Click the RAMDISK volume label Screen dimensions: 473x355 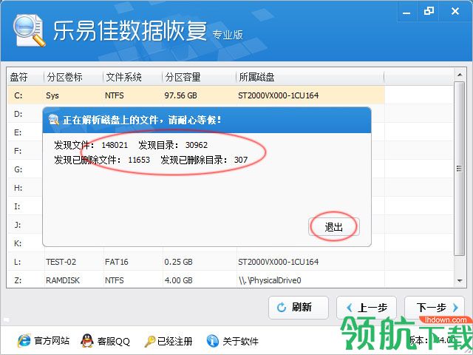(63, 280)
